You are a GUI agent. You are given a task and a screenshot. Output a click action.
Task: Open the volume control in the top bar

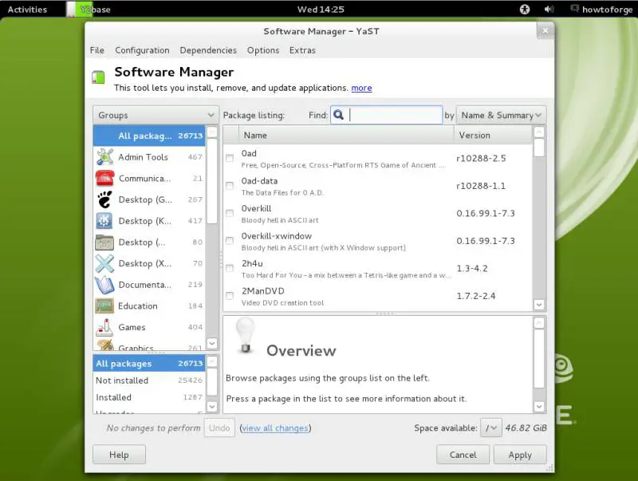click(549, 9)
